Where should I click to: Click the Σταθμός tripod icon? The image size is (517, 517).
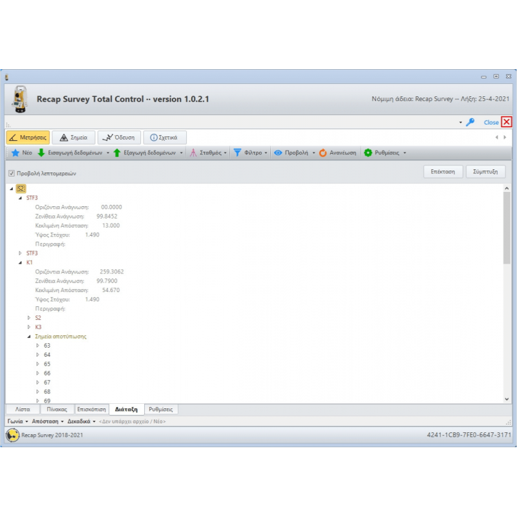point(193,153)
